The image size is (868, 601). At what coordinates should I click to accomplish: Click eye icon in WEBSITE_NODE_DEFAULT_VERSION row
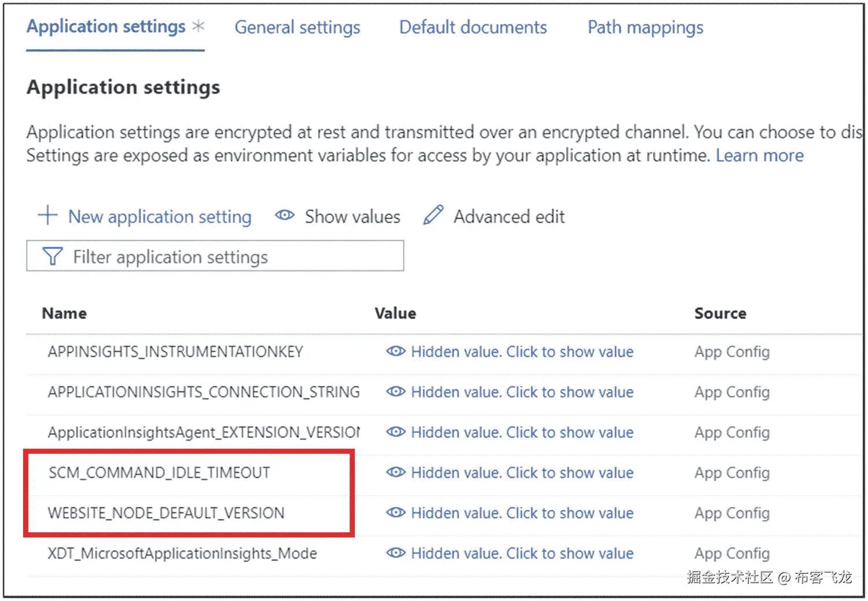tap(396, 512)
